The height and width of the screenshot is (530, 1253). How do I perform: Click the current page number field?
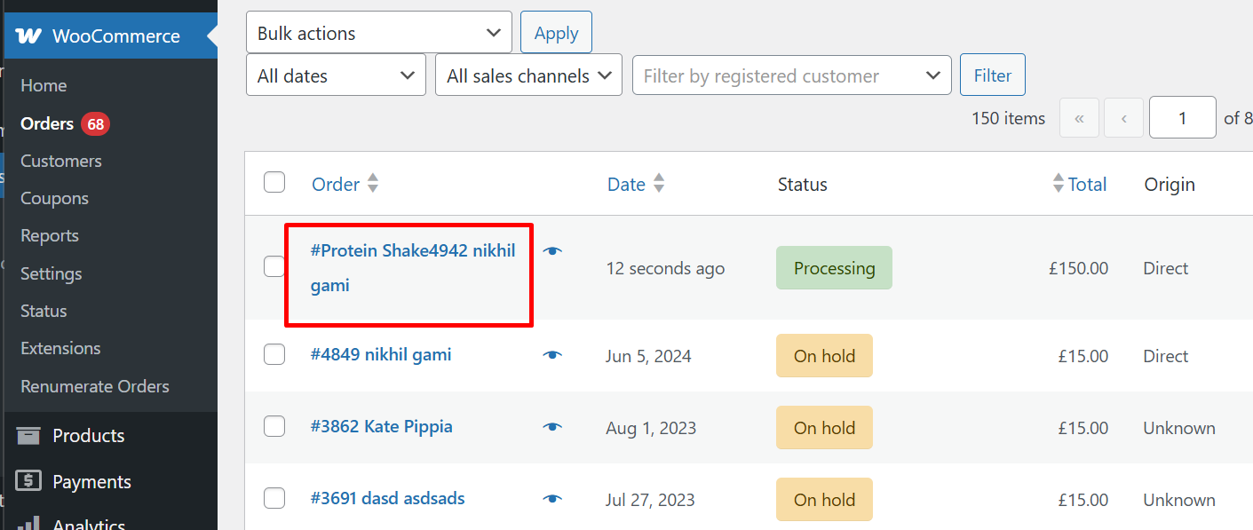click(x=1181, y=118)
